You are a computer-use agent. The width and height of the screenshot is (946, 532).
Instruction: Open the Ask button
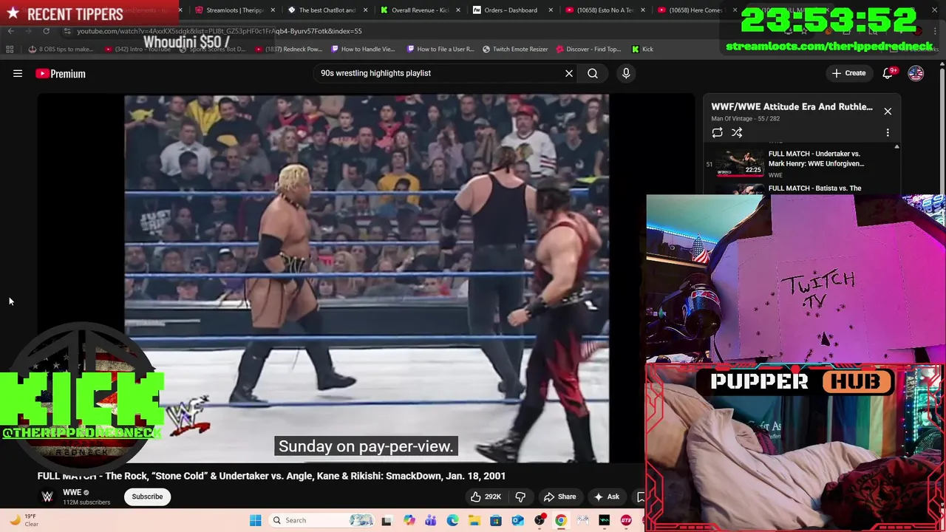pos(607,497)
